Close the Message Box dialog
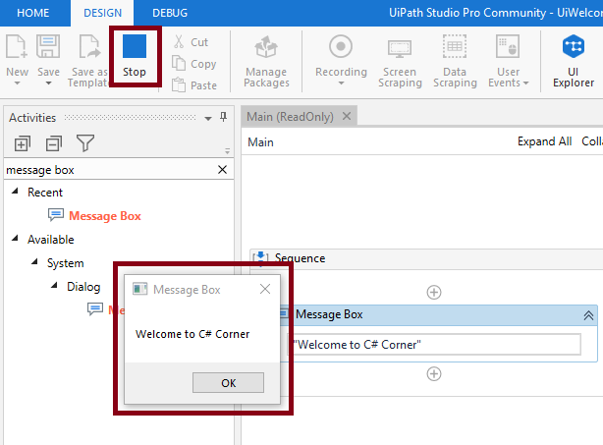The height and width of the screenshot is (445, 603). [x=265, y=289]
